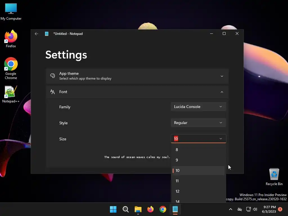Close the Notepad window
288x216 pixels.
point(237,34)
